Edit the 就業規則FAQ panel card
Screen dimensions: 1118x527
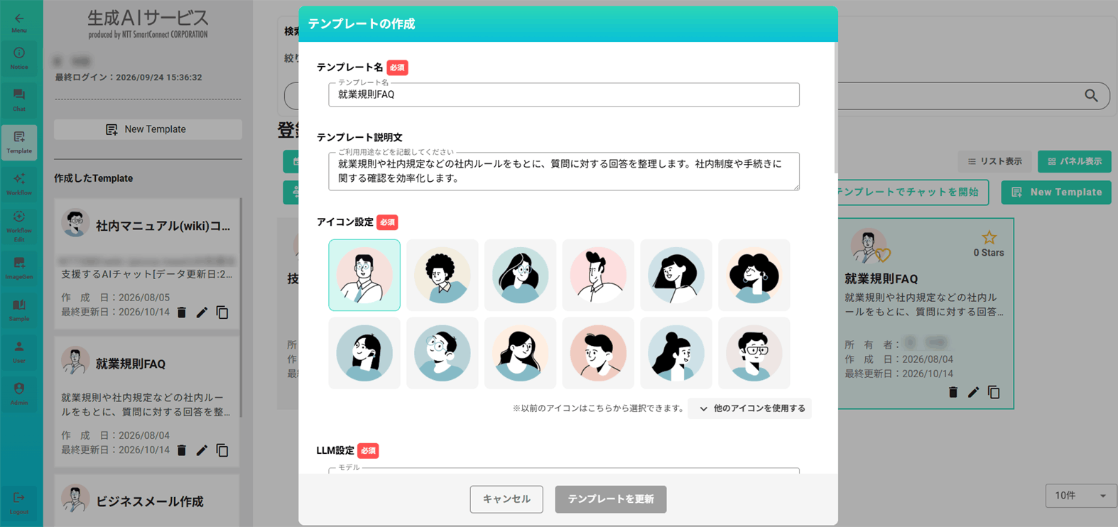click(x=973, y=392)
